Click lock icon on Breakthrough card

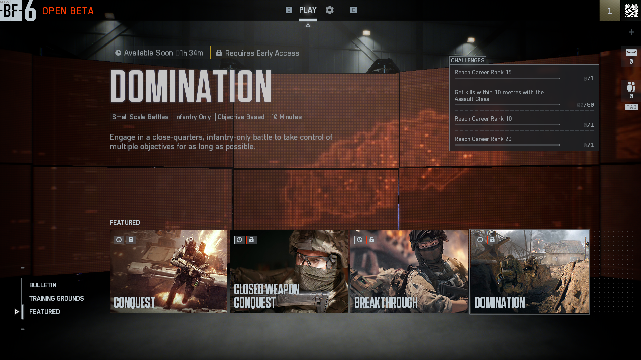click(x=372, y=240)
